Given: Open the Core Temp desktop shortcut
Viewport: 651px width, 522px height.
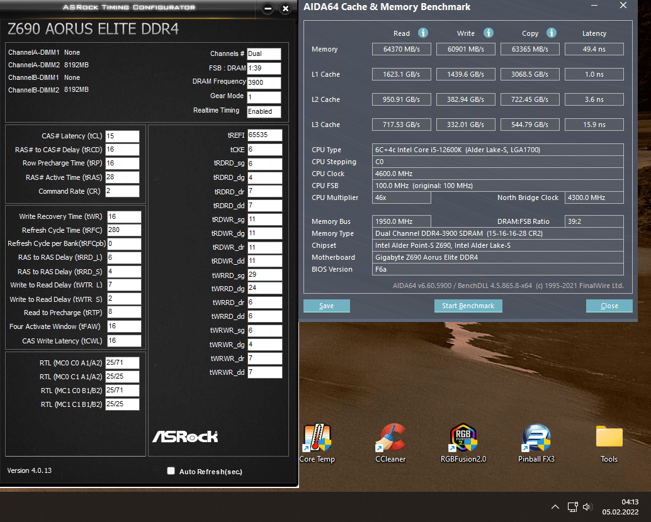Looking at the screenshot, I should coord(317,443).
